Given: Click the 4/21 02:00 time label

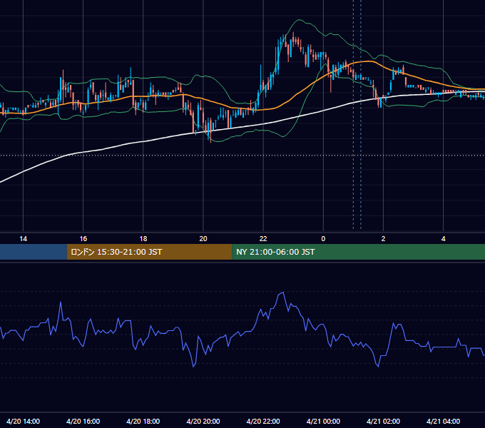Looking at the screenshot, I should pyautogui.click(x=383, y=421).
